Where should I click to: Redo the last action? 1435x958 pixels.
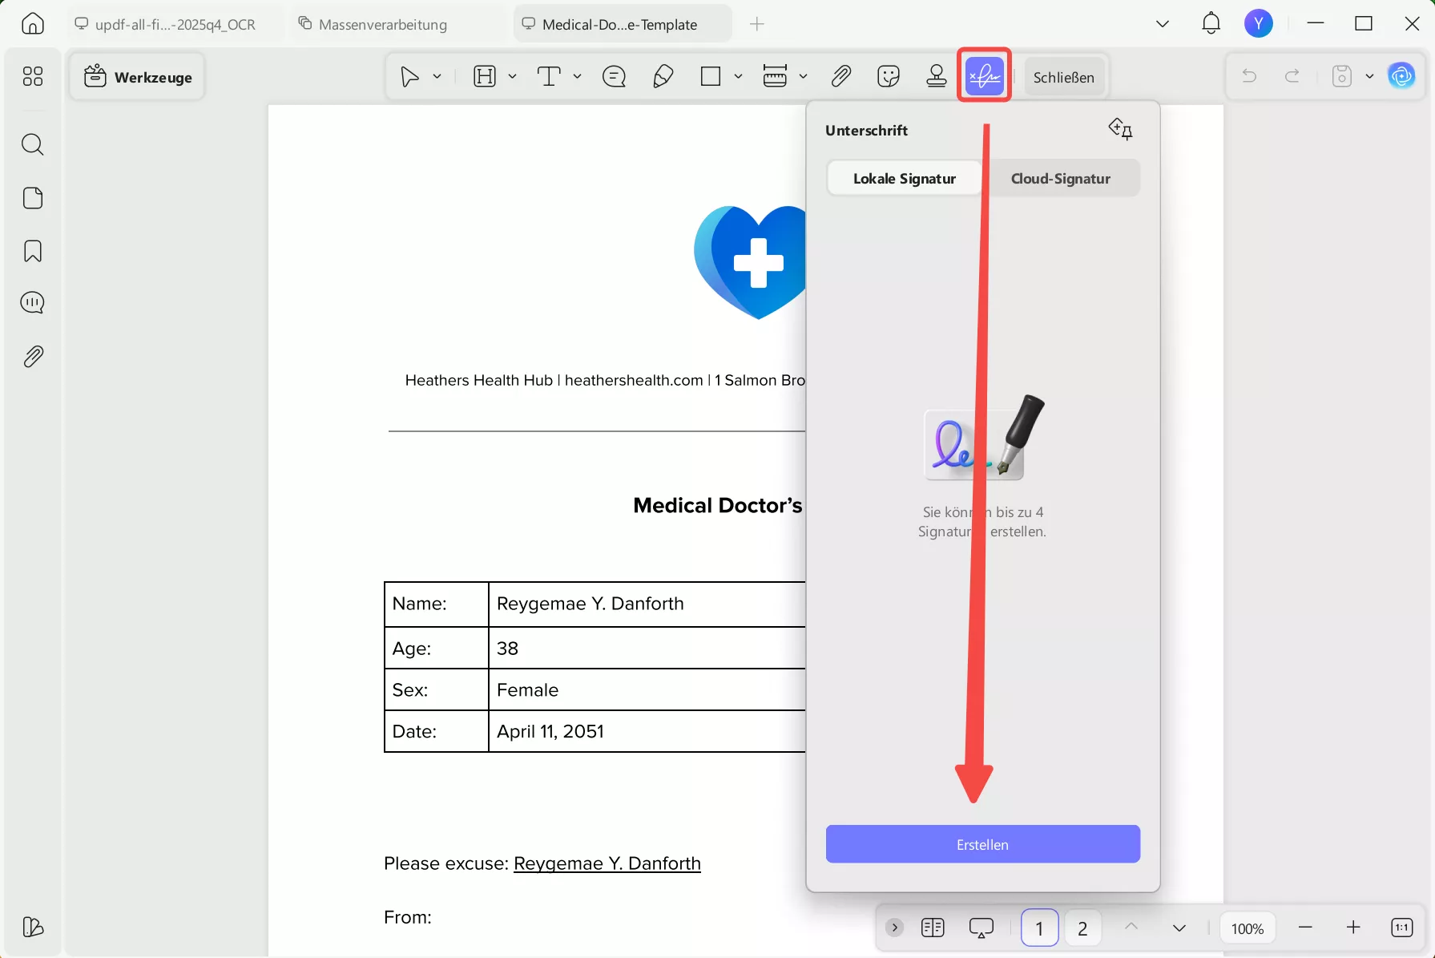point(1292,77)
